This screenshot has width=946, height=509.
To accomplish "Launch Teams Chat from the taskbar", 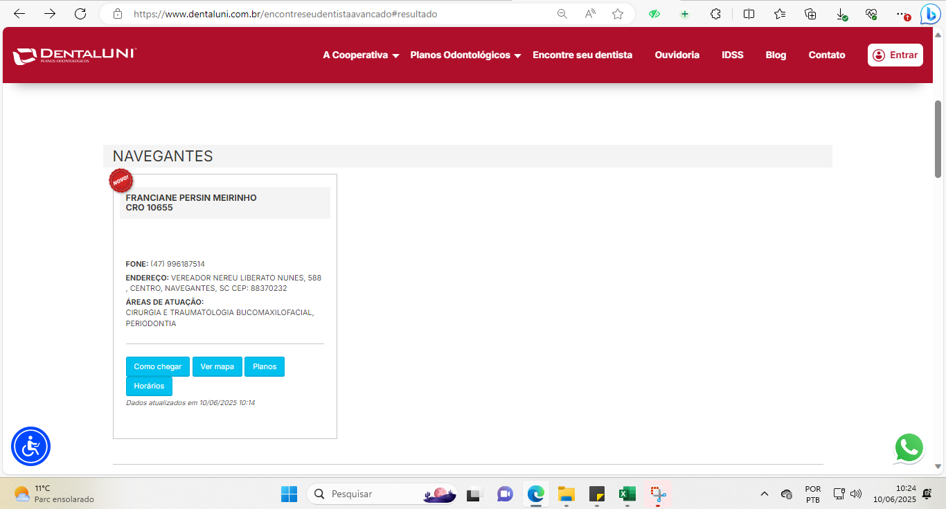I will (505, 494).
